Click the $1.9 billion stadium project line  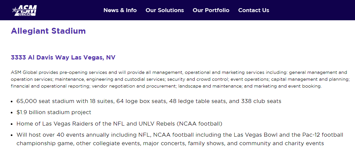[x=54, y=112]
